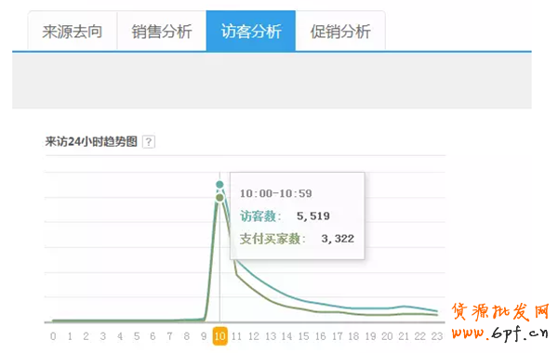Pick hour 21 on the time axis
This screenshot has width=558, height=353.
[404, 336]
